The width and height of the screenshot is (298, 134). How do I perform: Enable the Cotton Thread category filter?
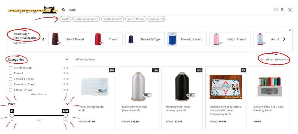click(11, 90)
